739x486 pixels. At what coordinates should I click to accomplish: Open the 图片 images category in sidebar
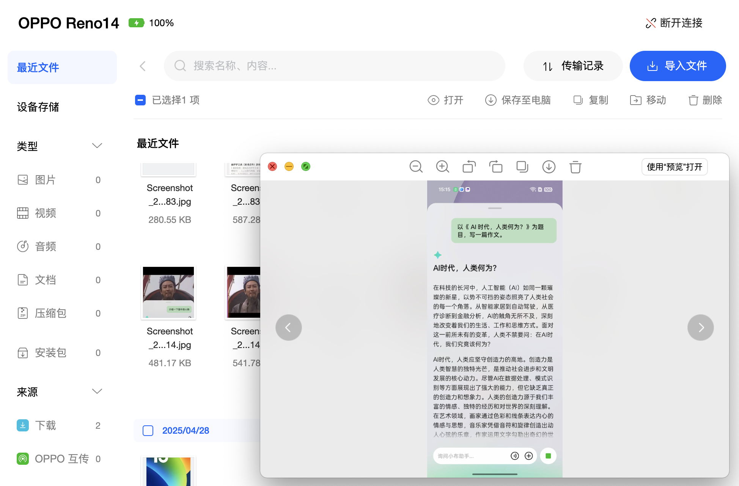(45, 180)
